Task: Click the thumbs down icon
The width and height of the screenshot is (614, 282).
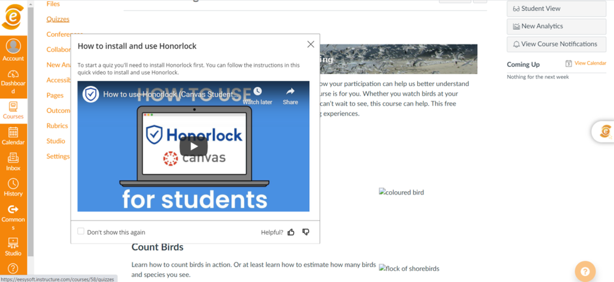Action: tap(305, 232)
